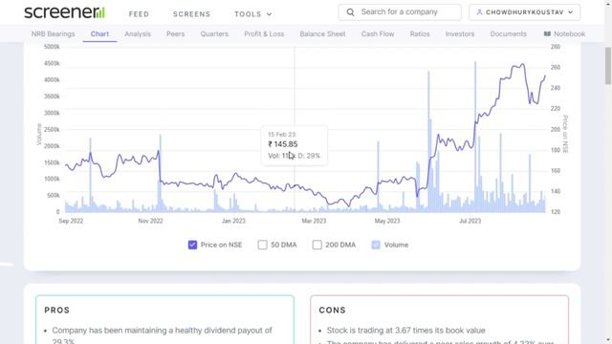Open the Investors tab
Image resolution: width=612 pixels, height=344 pixels.
pos(460,34)
